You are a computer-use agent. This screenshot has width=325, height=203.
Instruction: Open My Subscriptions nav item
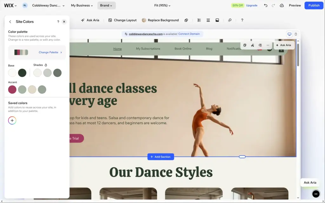[148, 49]
